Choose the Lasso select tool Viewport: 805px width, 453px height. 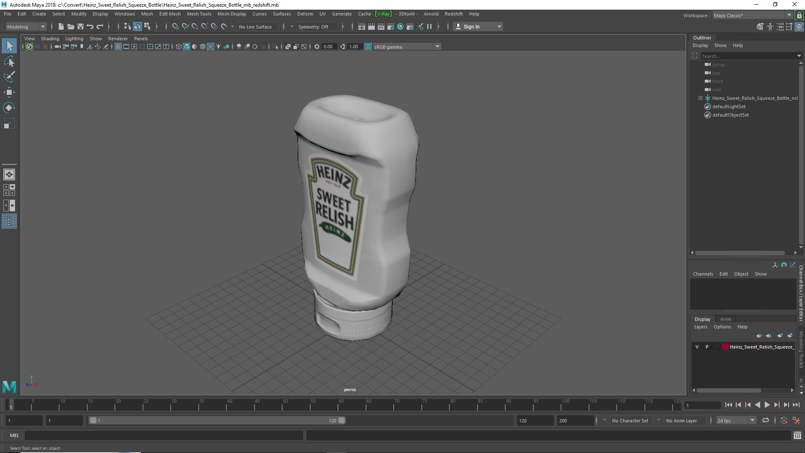tap(9, 62)
